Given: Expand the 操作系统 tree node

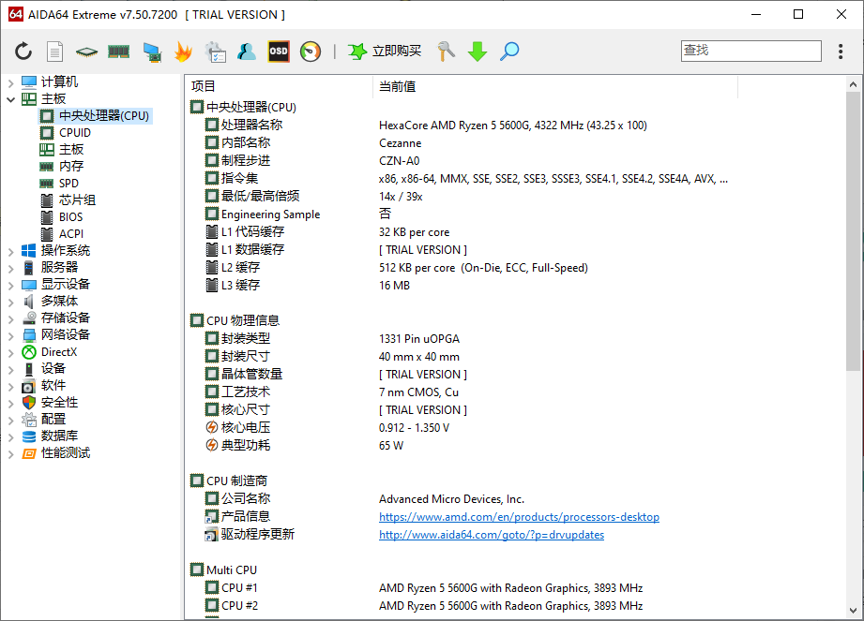Looking at the screenshot, I should coord(11,251).
